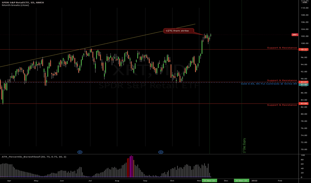Click the USD currency button
Image resolution: width=311 pixels, height=183 pixels.
click(x=305, y=2)
